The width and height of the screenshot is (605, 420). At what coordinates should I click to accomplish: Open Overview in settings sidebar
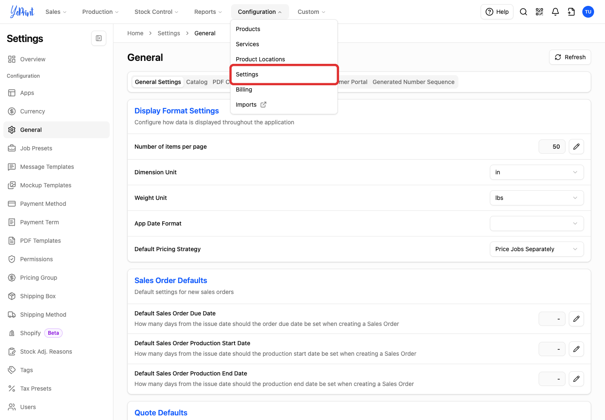(56, 59)
